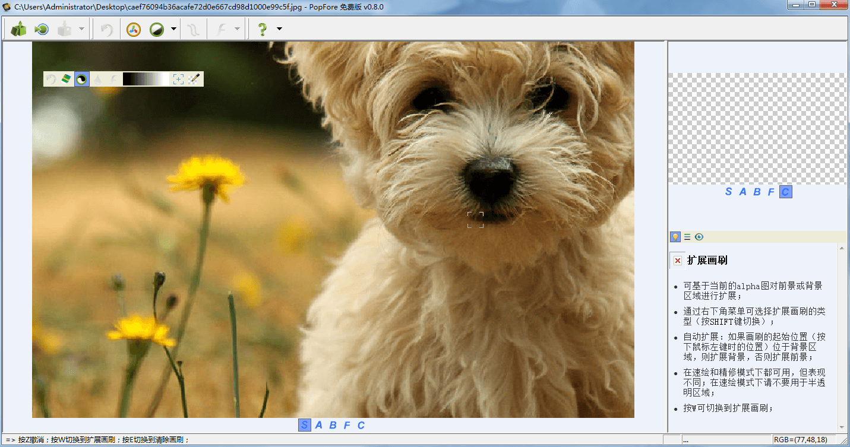Toggle the lightbulb tips panel button
850x447 pixels.
[675, 237]
